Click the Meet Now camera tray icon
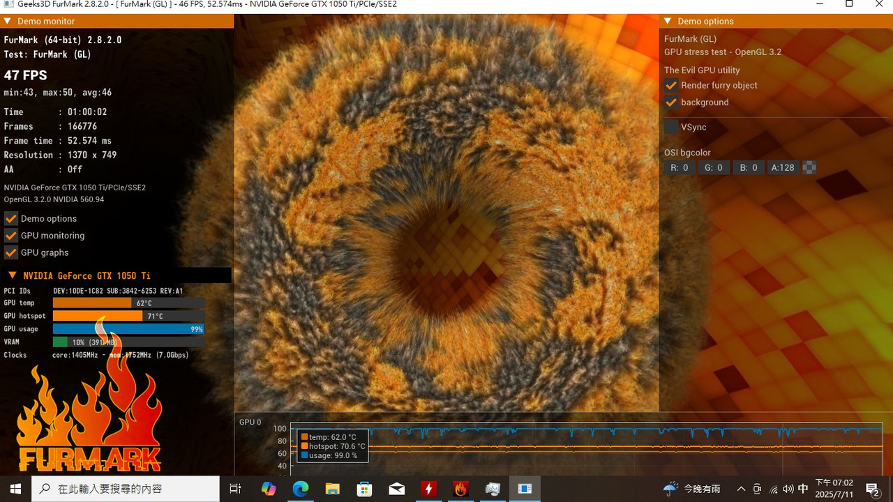 (757, 489)
